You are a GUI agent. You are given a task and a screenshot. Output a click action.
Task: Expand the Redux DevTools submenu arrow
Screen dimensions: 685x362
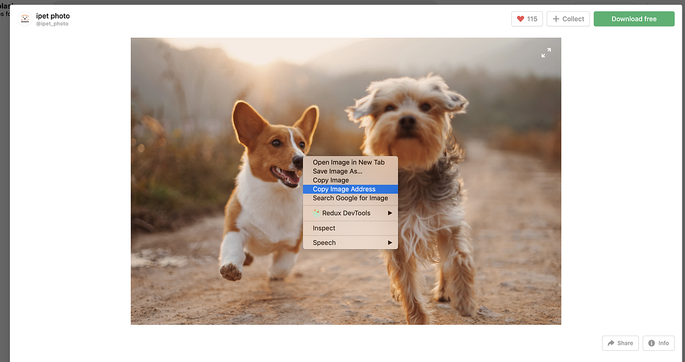[390, 213]
